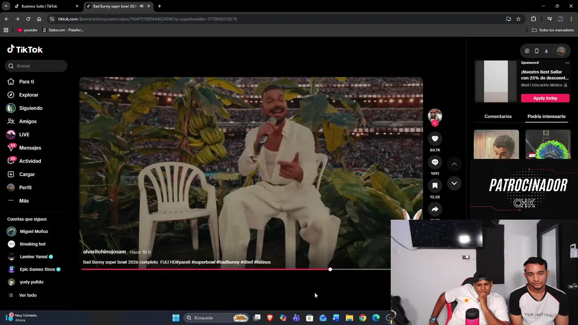Switch to Comentarios tab

pyautogui.click(x=498, y=116)
